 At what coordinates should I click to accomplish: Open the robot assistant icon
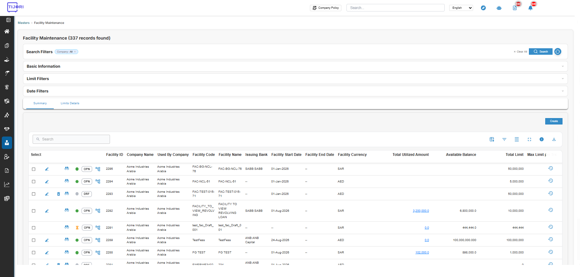point(499,8)
